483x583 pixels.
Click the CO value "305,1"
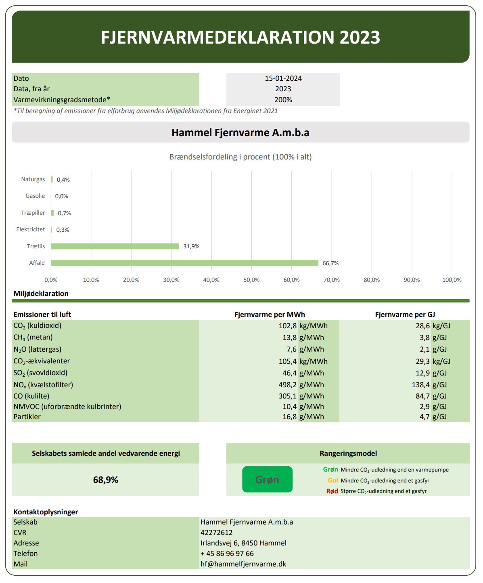[x=288, y=396]
